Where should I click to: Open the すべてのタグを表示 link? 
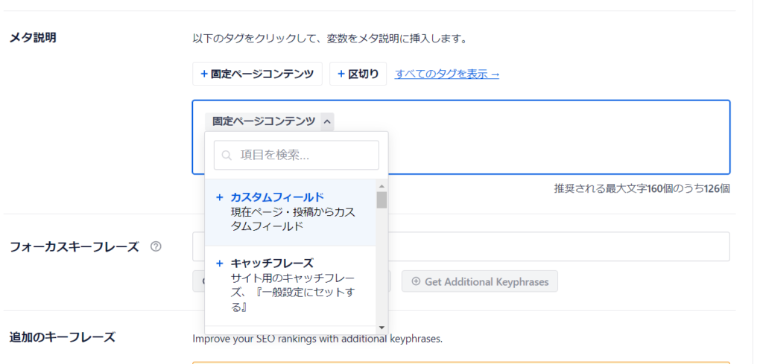point(447,74)
